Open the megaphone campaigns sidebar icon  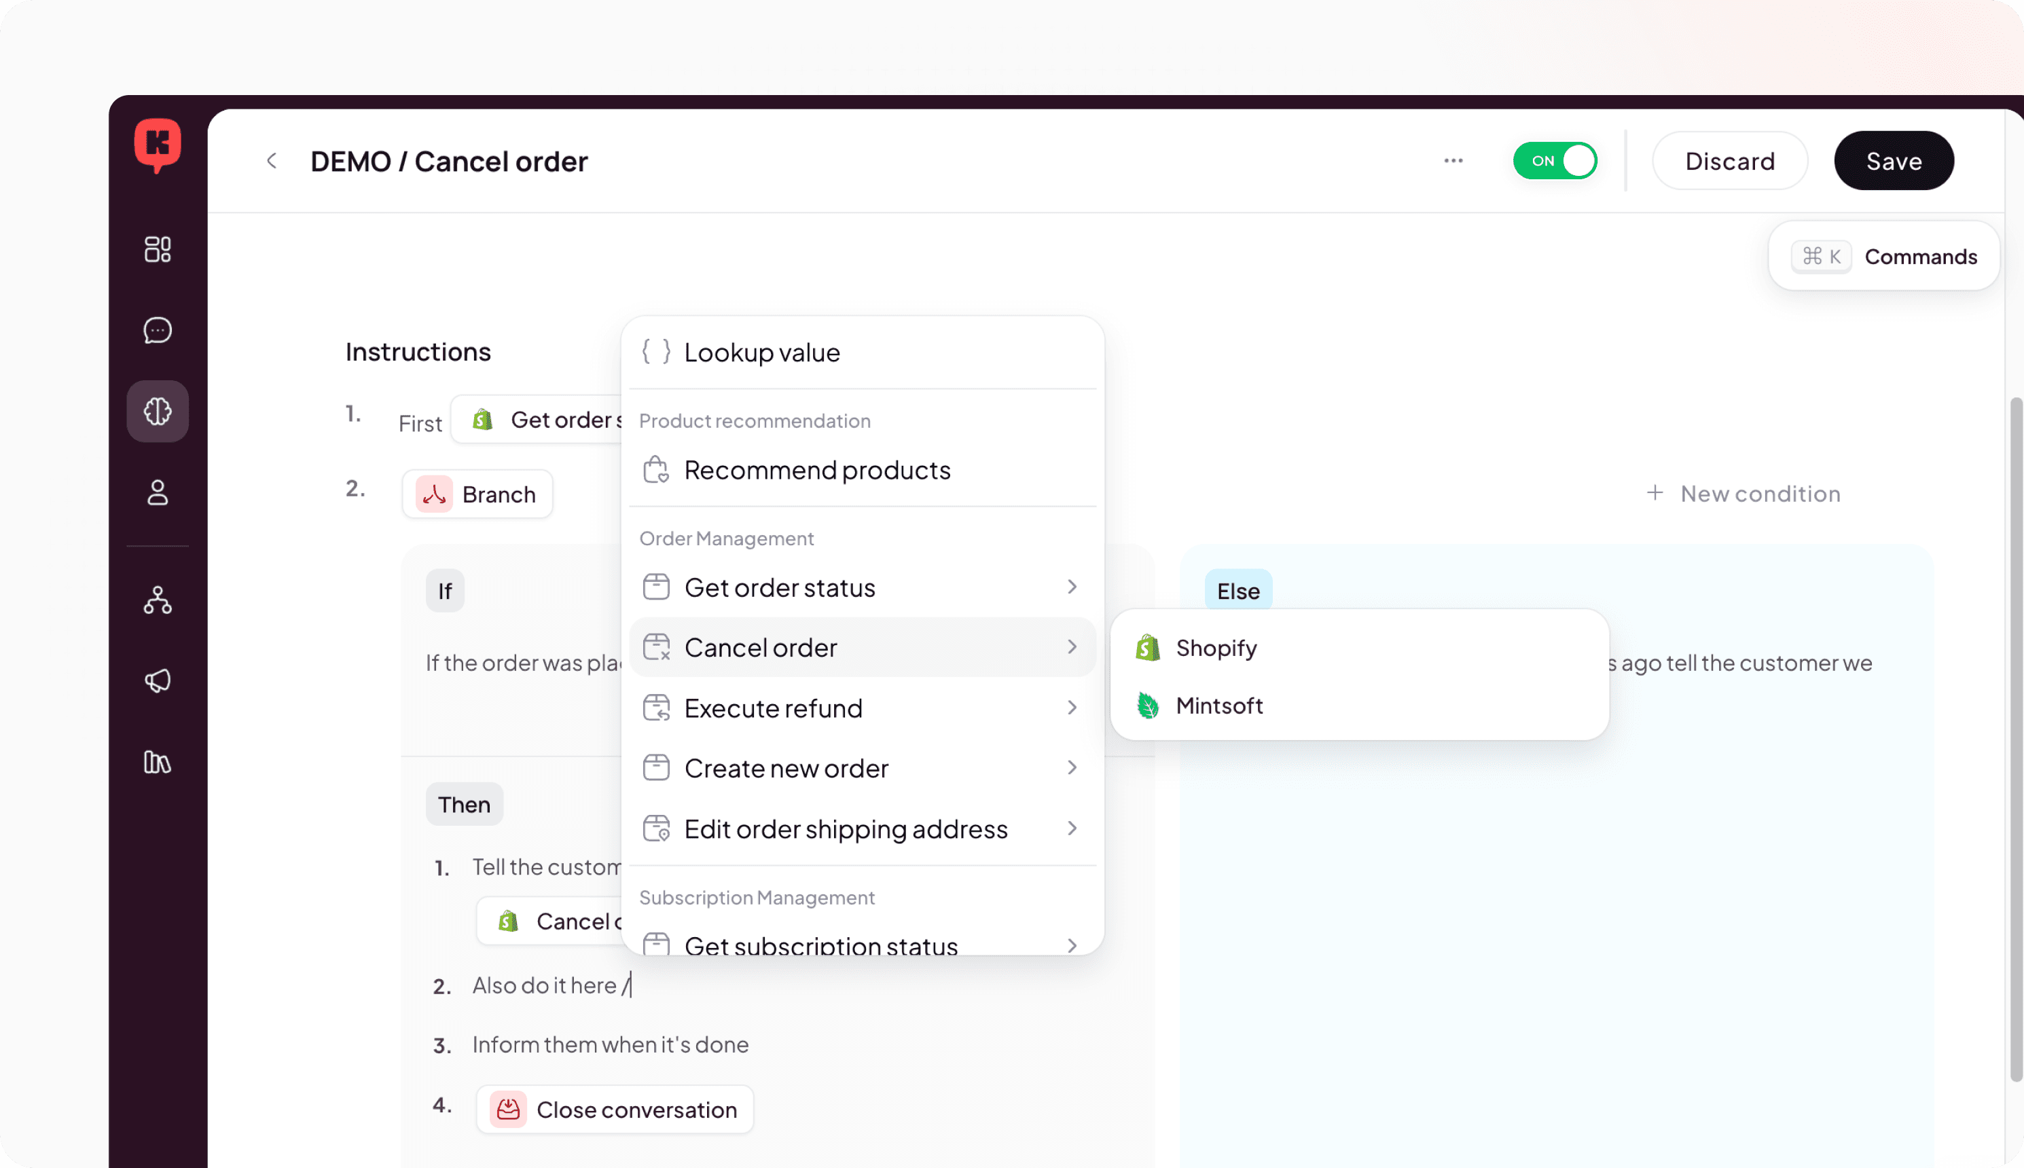point(158,680)
